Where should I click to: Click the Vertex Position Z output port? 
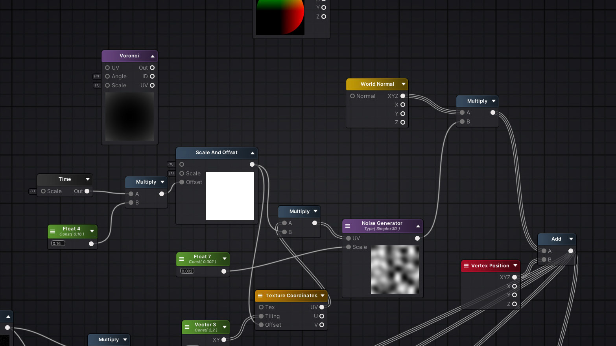coord(515,304)
